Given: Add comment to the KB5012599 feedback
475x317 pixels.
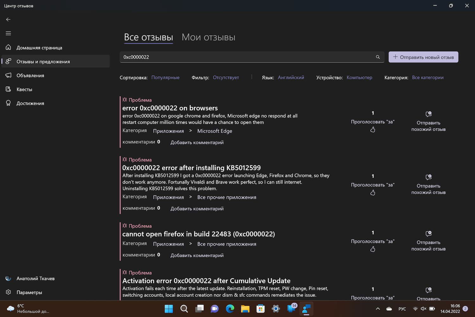Looking at the screenshot, I should [197, 209].
